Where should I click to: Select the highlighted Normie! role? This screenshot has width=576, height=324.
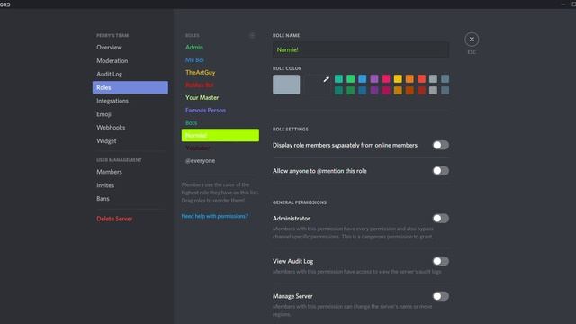point(220,135)
